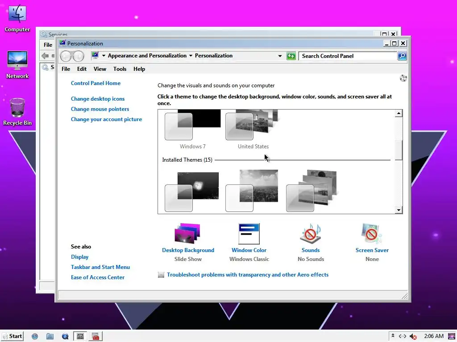457x342 pixels.
Task: Open Ease of Access Center link
Action: (98, 277)
